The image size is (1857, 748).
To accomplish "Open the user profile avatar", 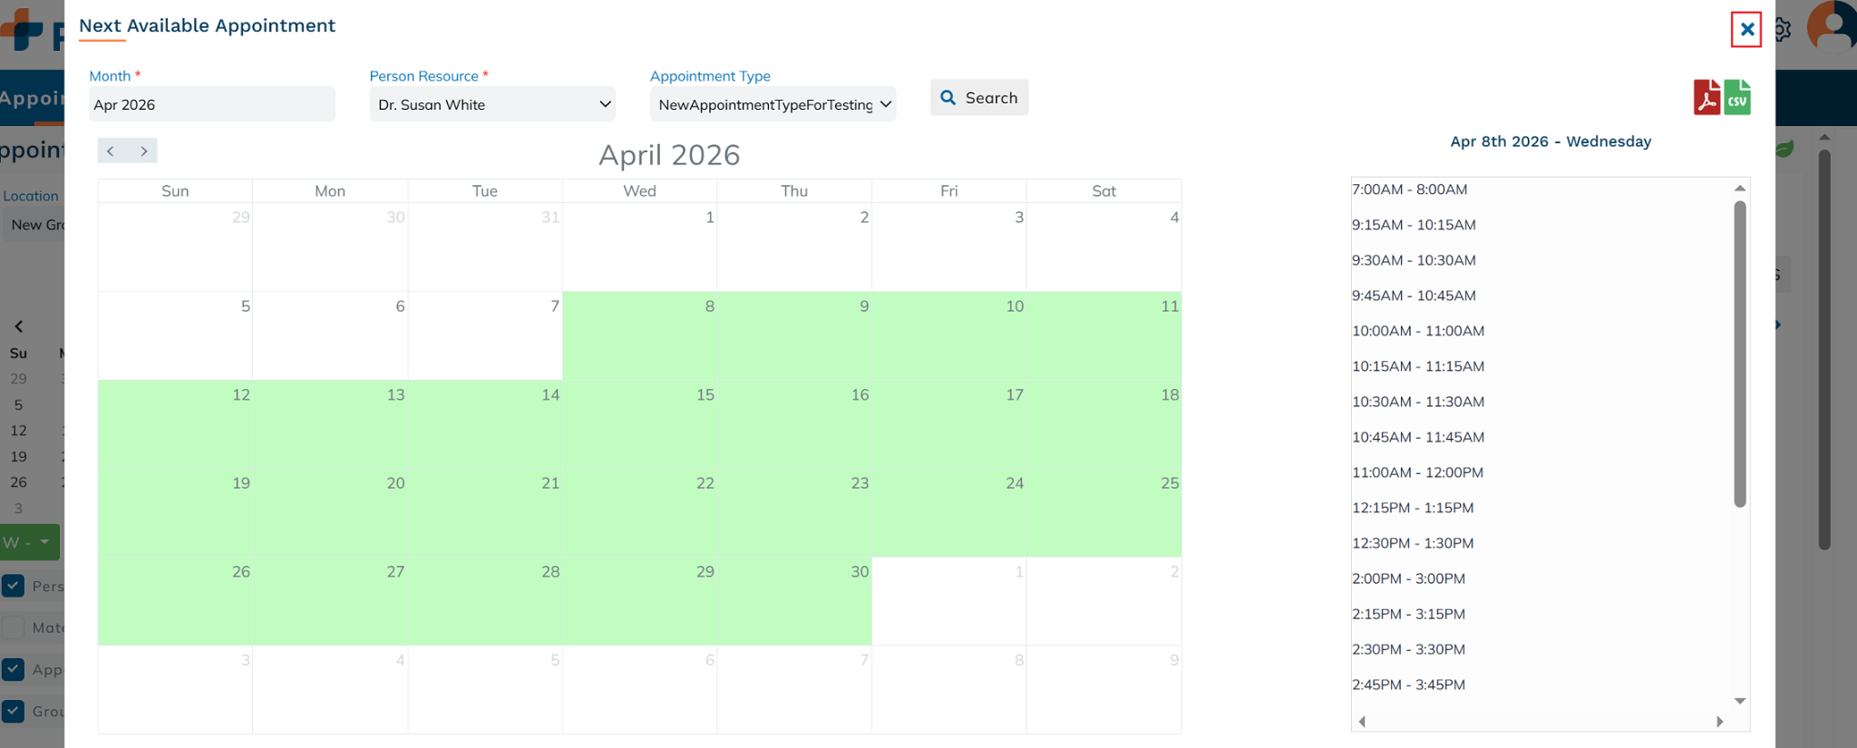I will (1832, 27).
